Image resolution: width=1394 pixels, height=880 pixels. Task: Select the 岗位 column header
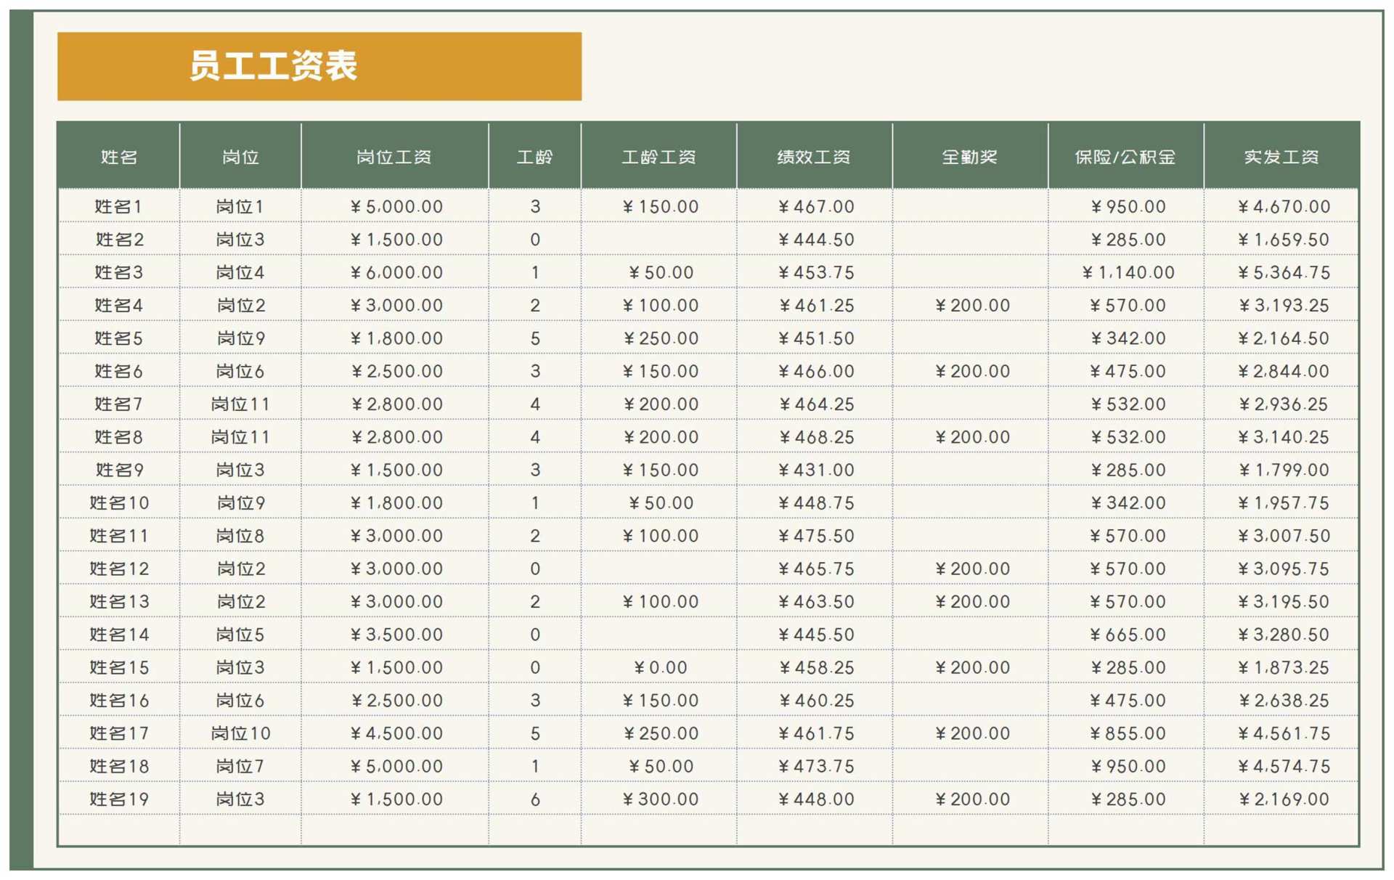240,156
